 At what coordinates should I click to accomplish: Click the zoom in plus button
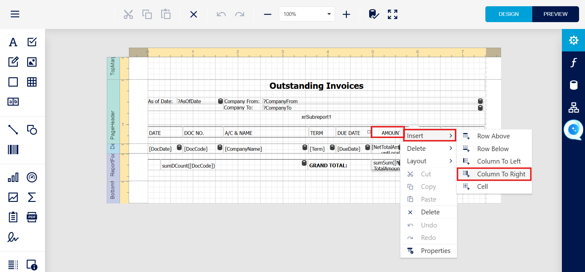pos(346,14)
